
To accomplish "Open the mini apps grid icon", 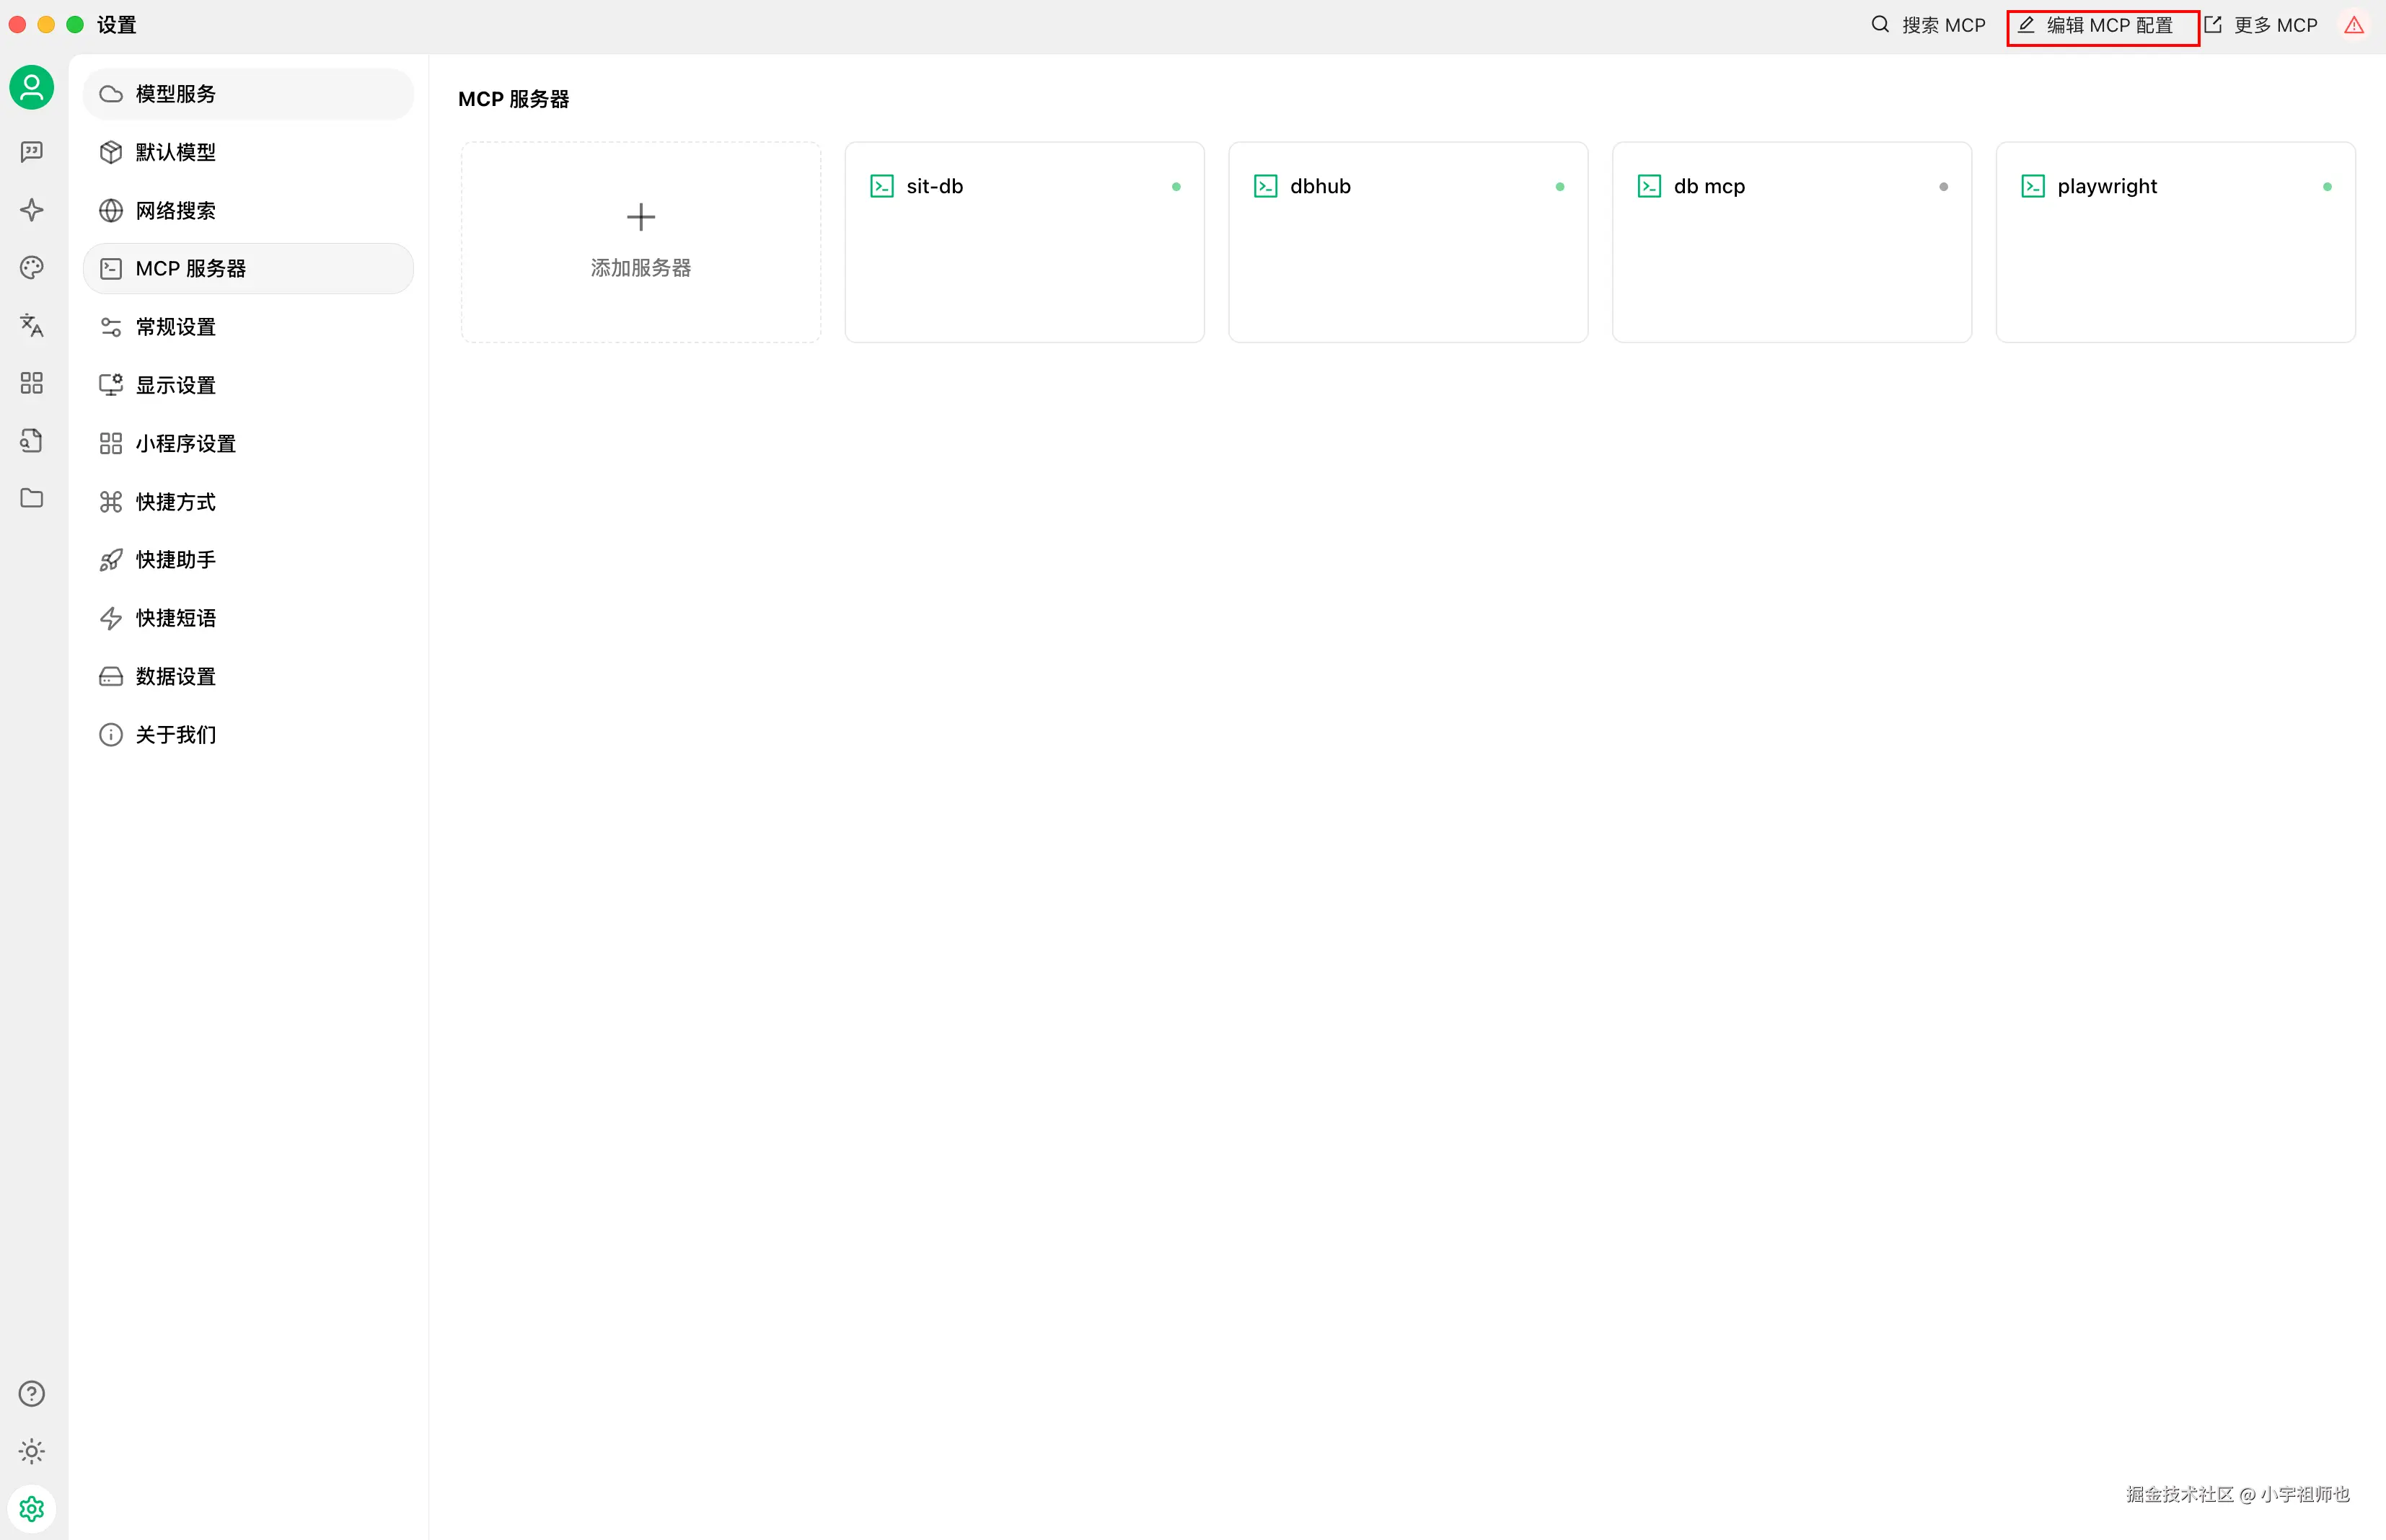I will [32, 383].
